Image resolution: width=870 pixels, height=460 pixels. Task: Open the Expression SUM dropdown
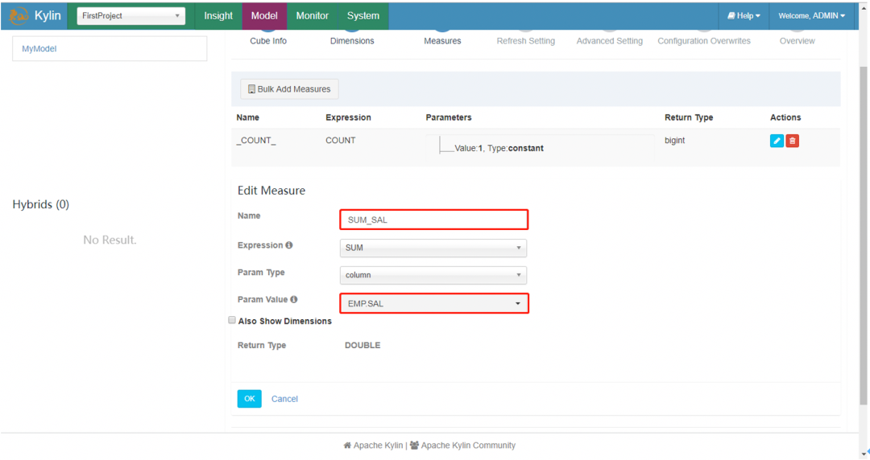pos(433,248)
